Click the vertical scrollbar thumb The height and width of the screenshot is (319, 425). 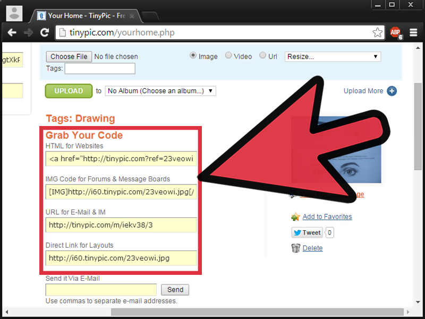coord(418,127)
